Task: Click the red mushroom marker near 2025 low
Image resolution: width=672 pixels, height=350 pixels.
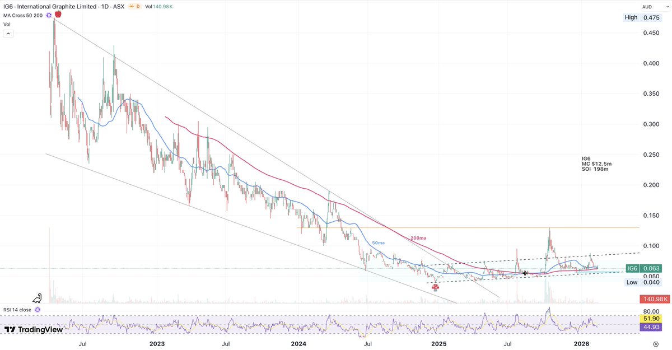Action: click(x=435, y=287)
